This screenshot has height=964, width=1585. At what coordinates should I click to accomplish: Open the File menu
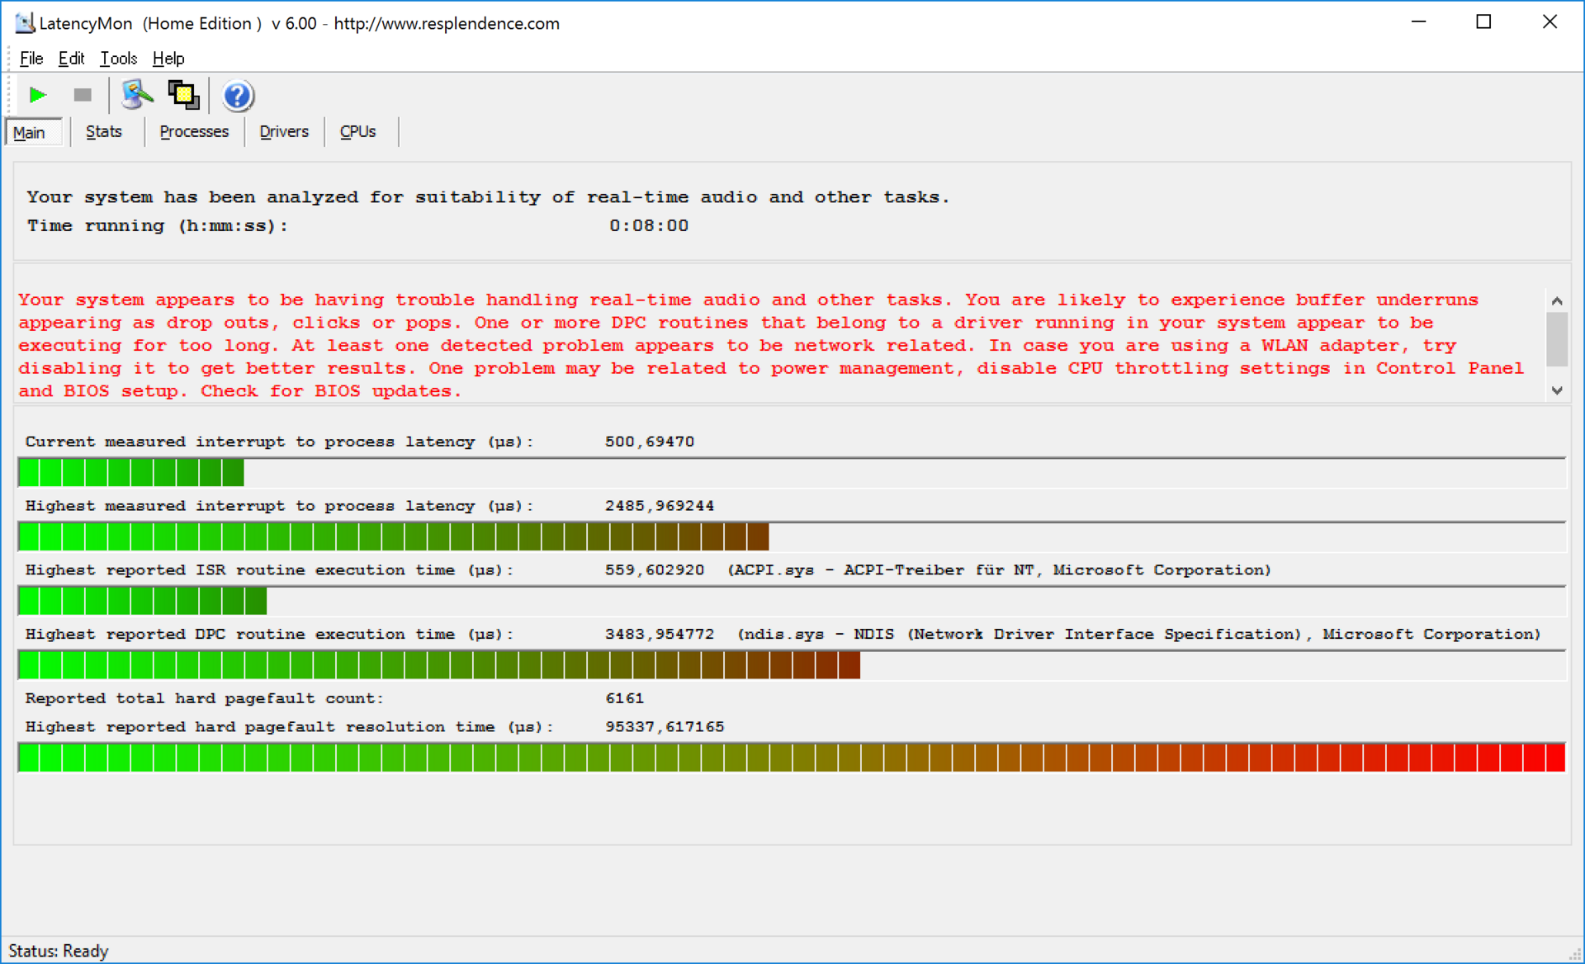(x=31, y=58)
